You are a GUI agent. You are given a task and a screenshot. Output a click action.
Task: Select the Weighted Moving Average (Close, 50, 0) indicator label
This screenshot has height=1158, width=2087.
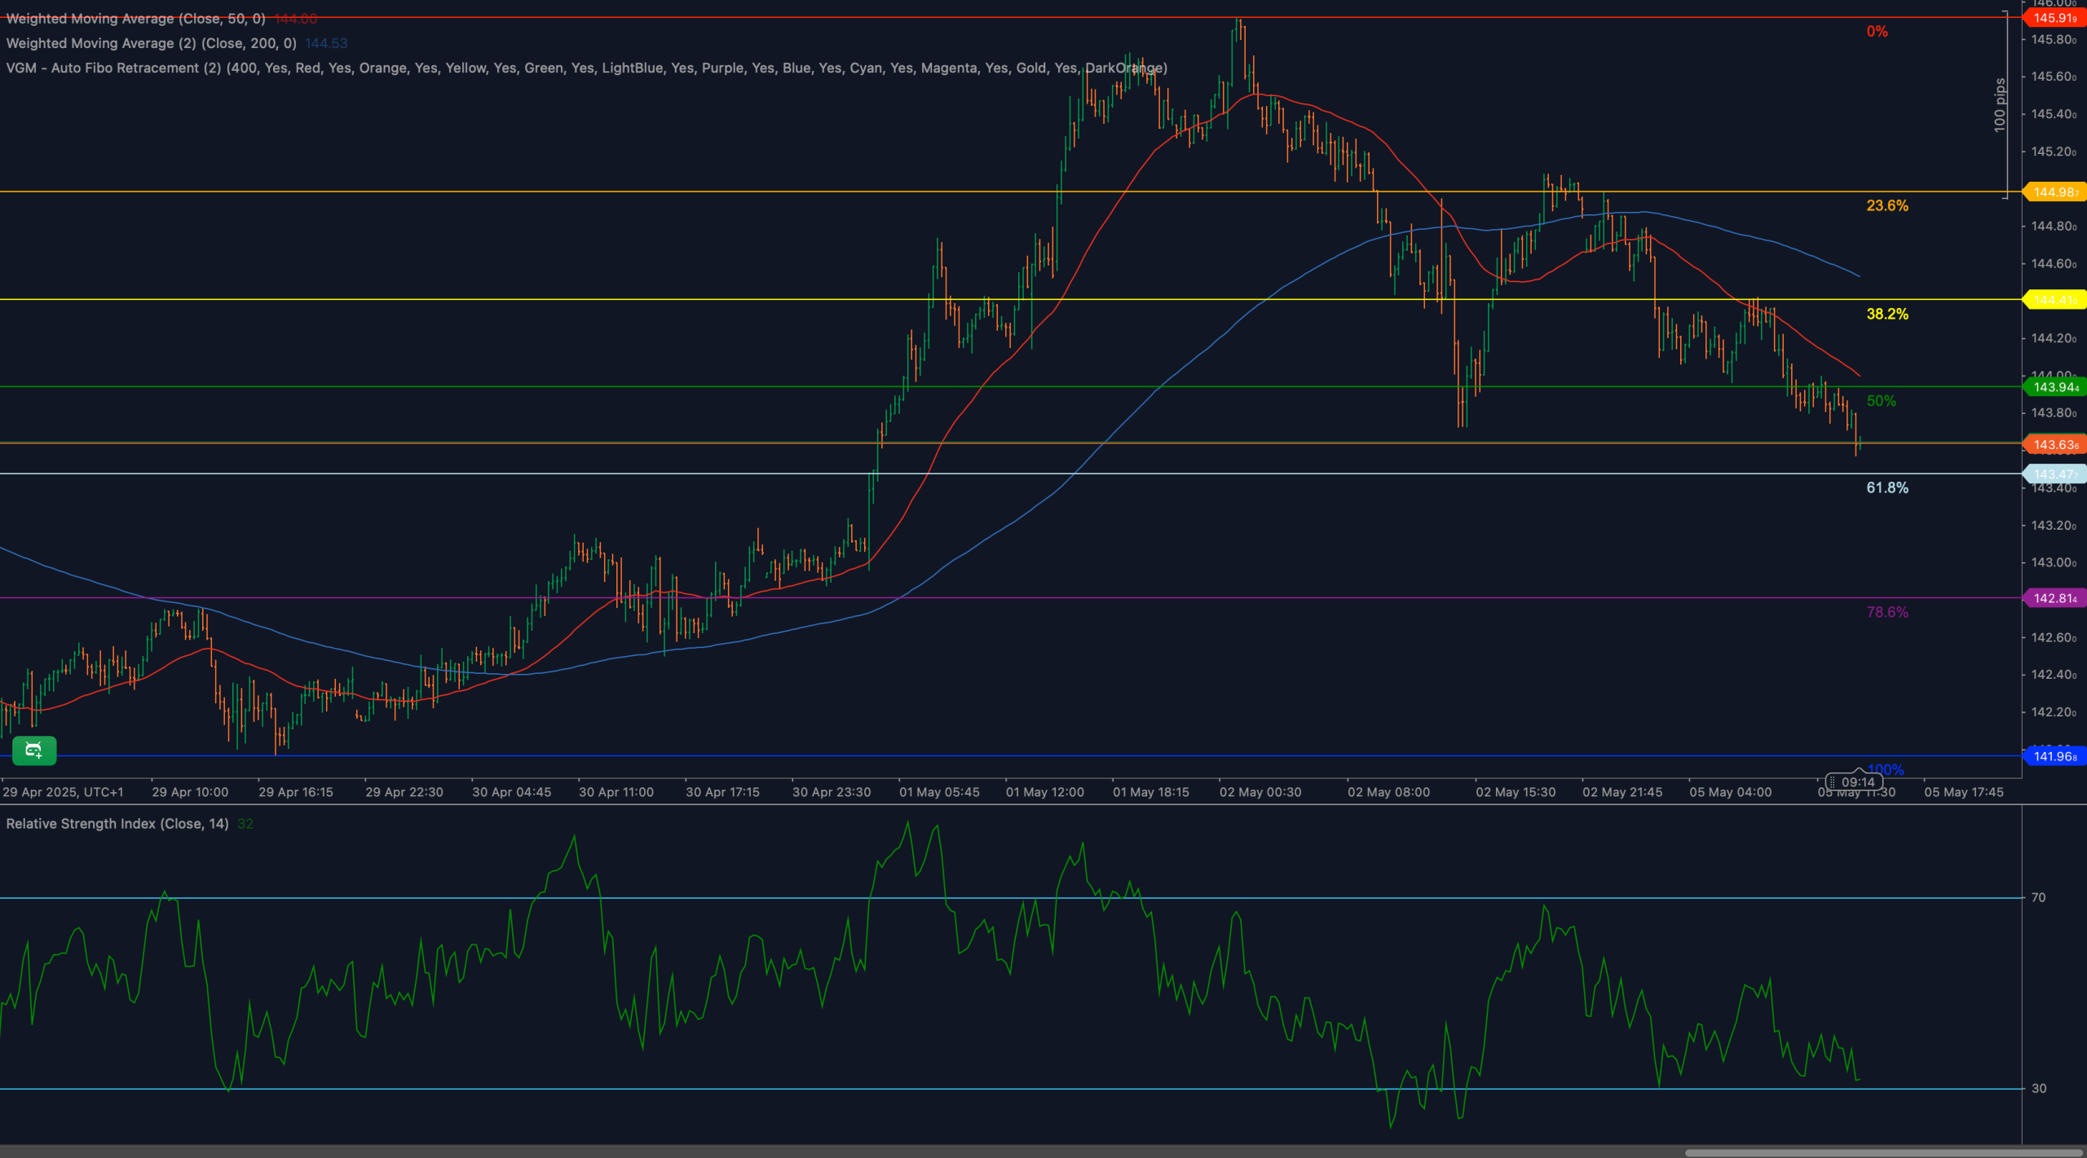tap(135, 19)
